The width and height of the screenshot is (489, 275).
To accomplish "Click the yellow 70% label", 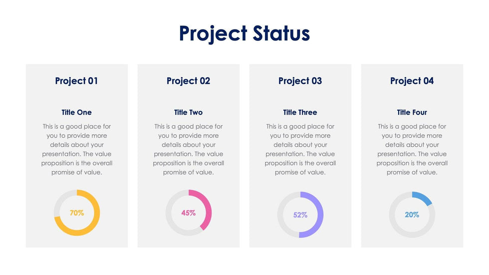I will click(x=76, y=213).
